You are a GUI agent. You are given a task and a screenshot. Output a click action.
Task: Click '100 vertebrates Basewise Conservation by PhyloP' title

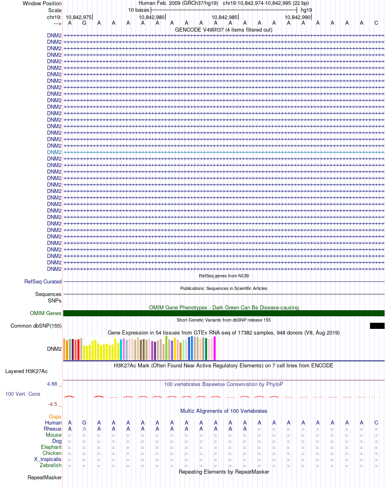[224, 384]
